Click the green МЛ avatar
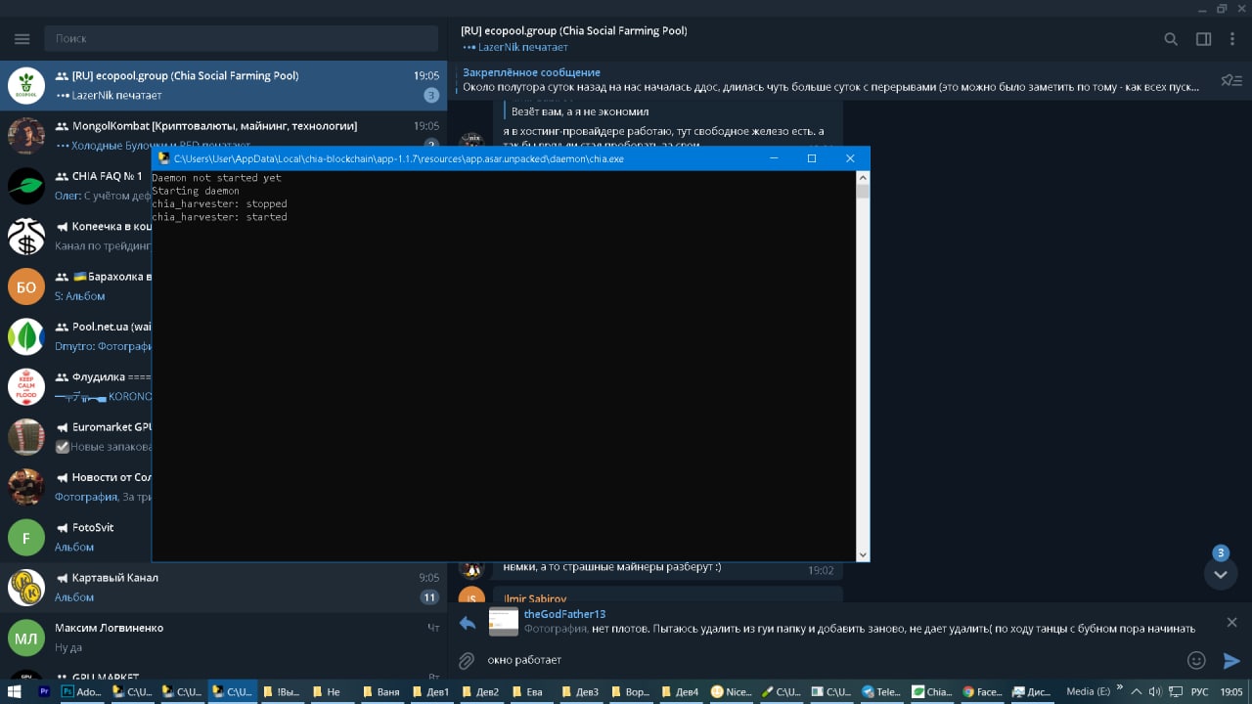The image size is (1252, 704). click(x=26, y=638)
